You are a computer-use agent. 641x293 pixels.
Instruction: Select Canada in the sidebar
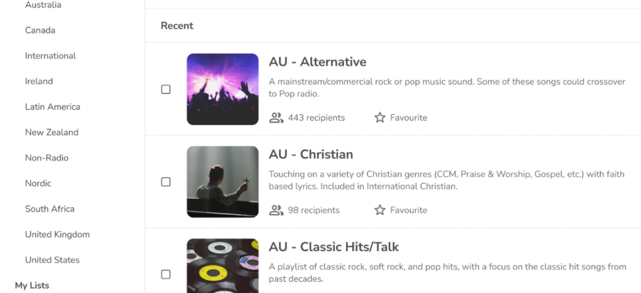pos(40,30)
